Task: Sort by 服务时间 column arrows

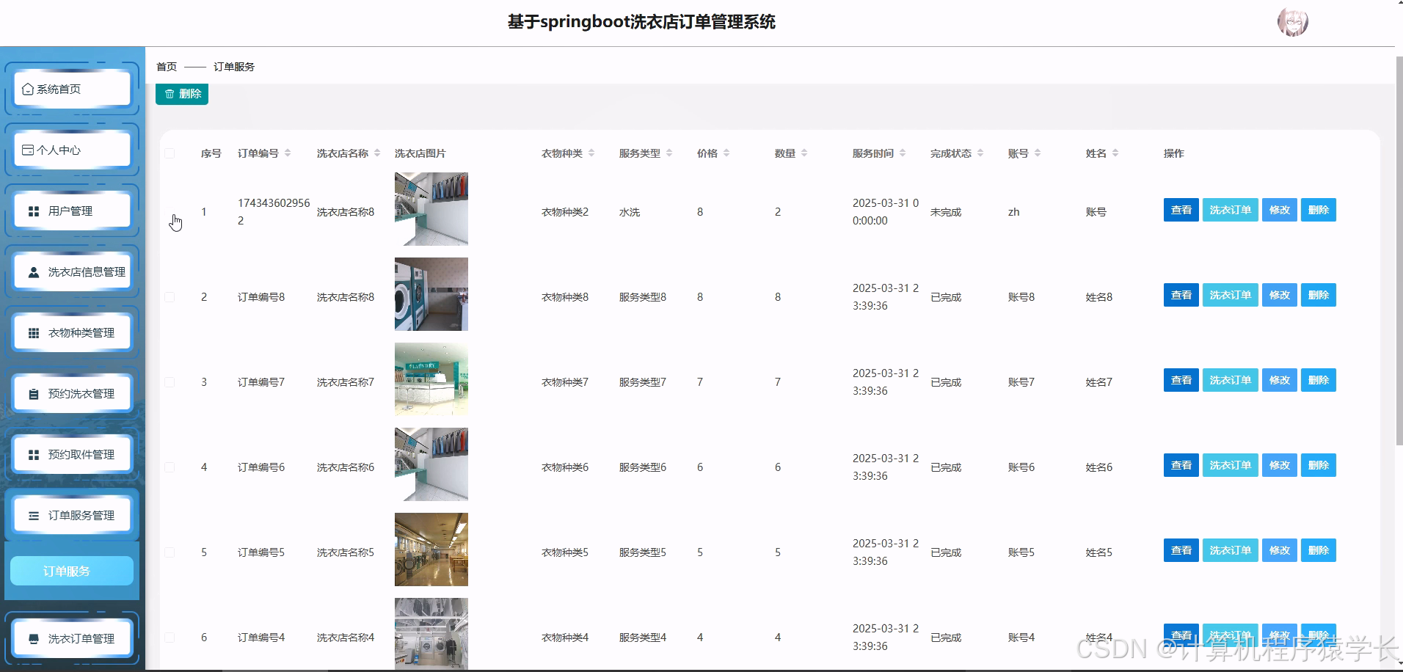Action: pos(903,153)
